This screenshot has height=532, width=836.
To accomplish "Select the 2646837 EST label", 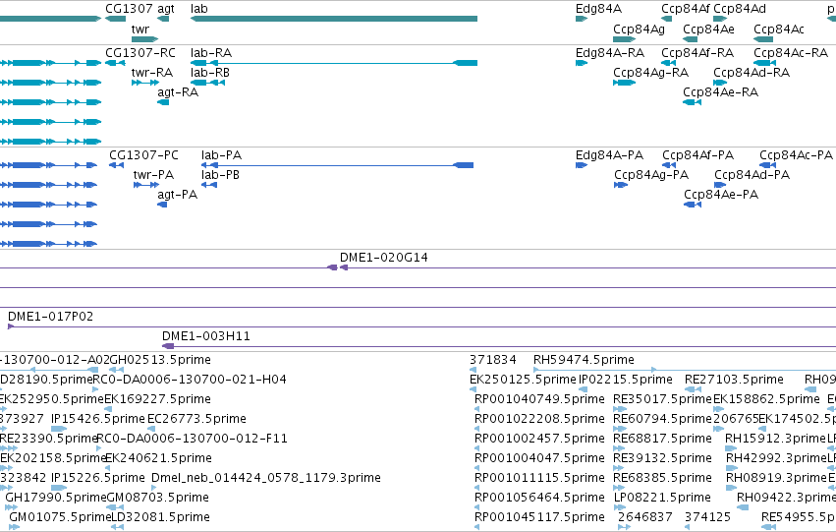I will pyautogui.click(x=645, y=517).
